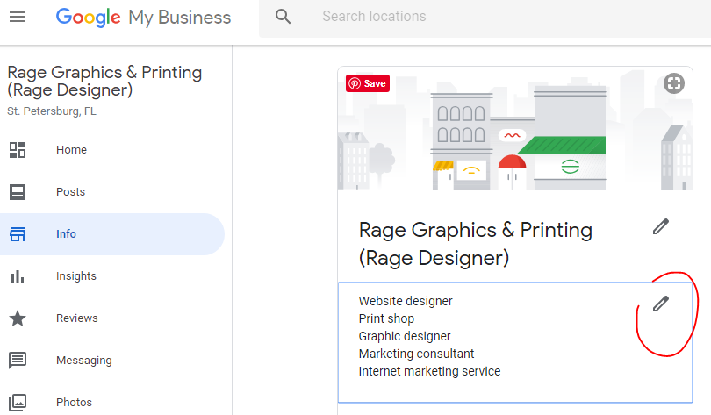This screenshot has width=711, height=415.
Task: Click the Photos gallery icon
Action: point(18,403)
